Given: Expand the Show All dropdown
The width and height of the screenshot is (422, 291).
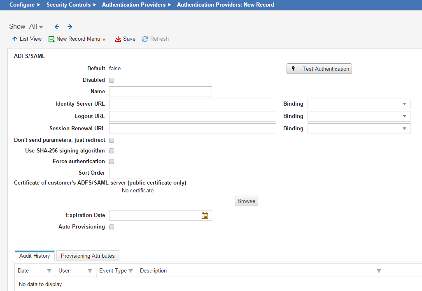Looking at the screenshot, I should [x=36, y=26].
